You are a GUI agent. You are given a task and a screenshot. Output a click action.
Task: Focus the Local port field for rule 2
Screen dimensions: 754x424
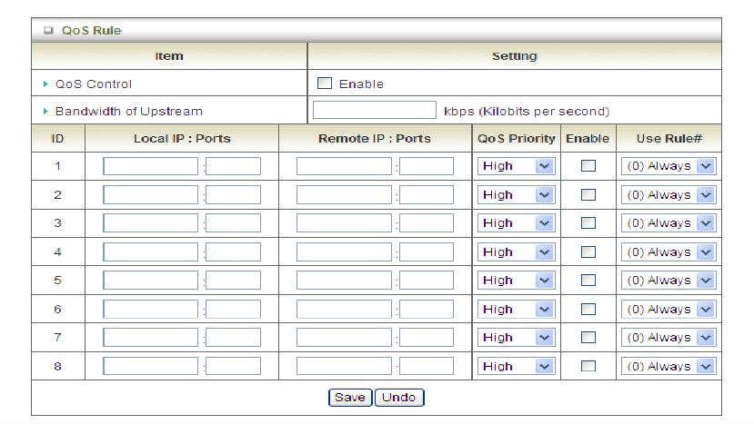coord(234,195)
